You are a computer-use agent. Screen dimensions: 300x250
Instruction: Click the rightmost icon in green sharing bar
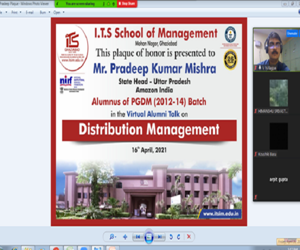[x=113, y=4]
